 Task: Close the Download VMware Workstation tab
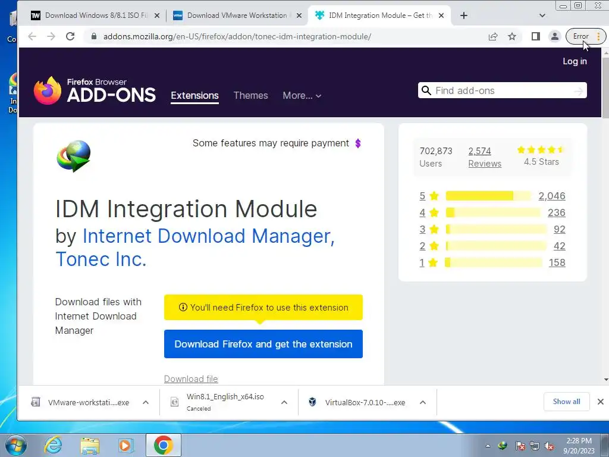coord(299,15)
